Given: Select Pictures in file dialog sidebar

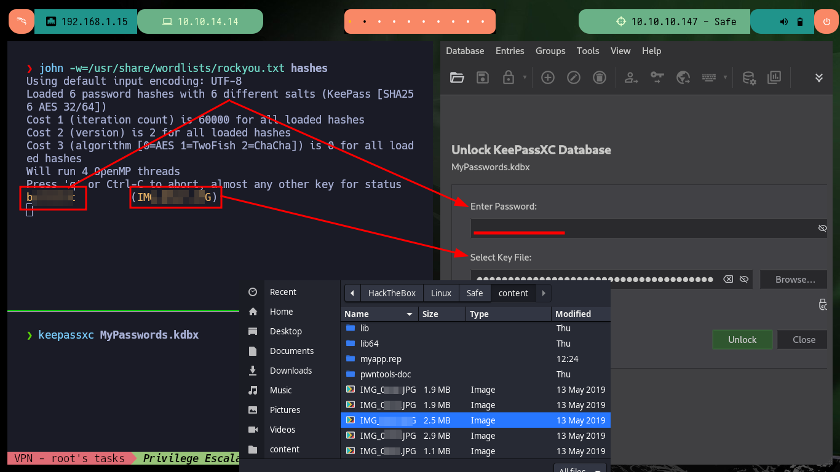Looking at the screenshot, I should pos(290,410).
